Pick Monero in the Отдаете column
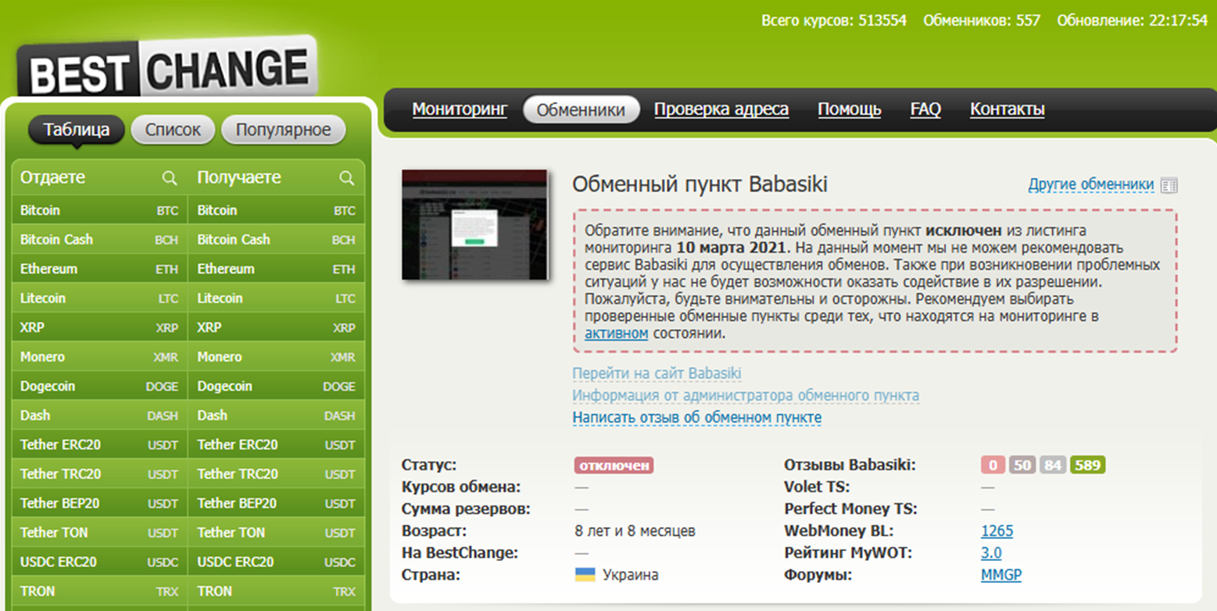The height and width of the screenshot is (611, 1217). 99,357
